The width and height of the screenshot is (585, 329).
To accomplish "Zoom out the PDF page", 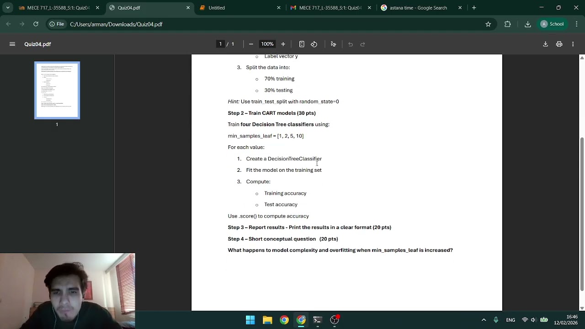I will click(x=251, y=44).
